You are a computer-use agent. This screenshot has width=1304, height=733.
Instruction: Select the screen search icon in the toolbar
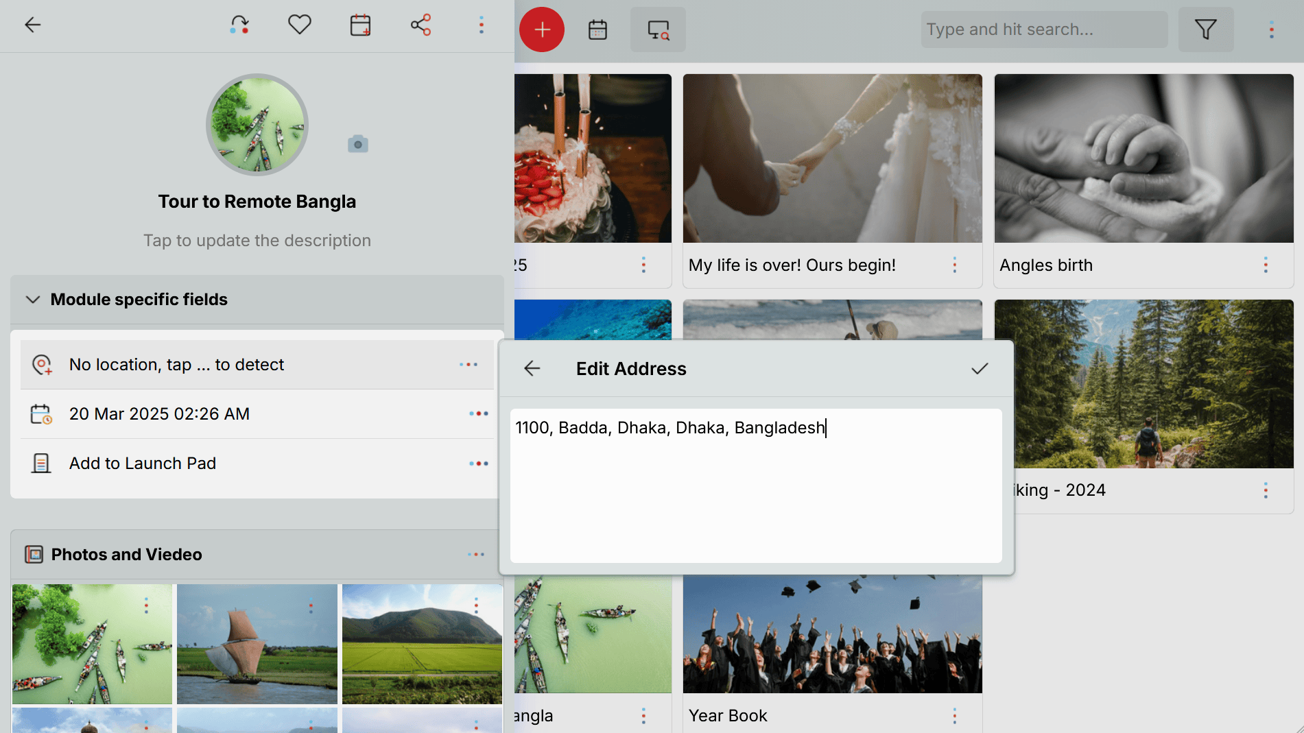[x=657, y=29]
